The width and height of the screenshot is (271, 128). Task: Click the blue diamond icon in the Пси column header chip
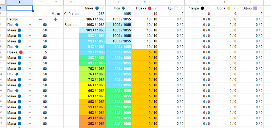[124, 8]
